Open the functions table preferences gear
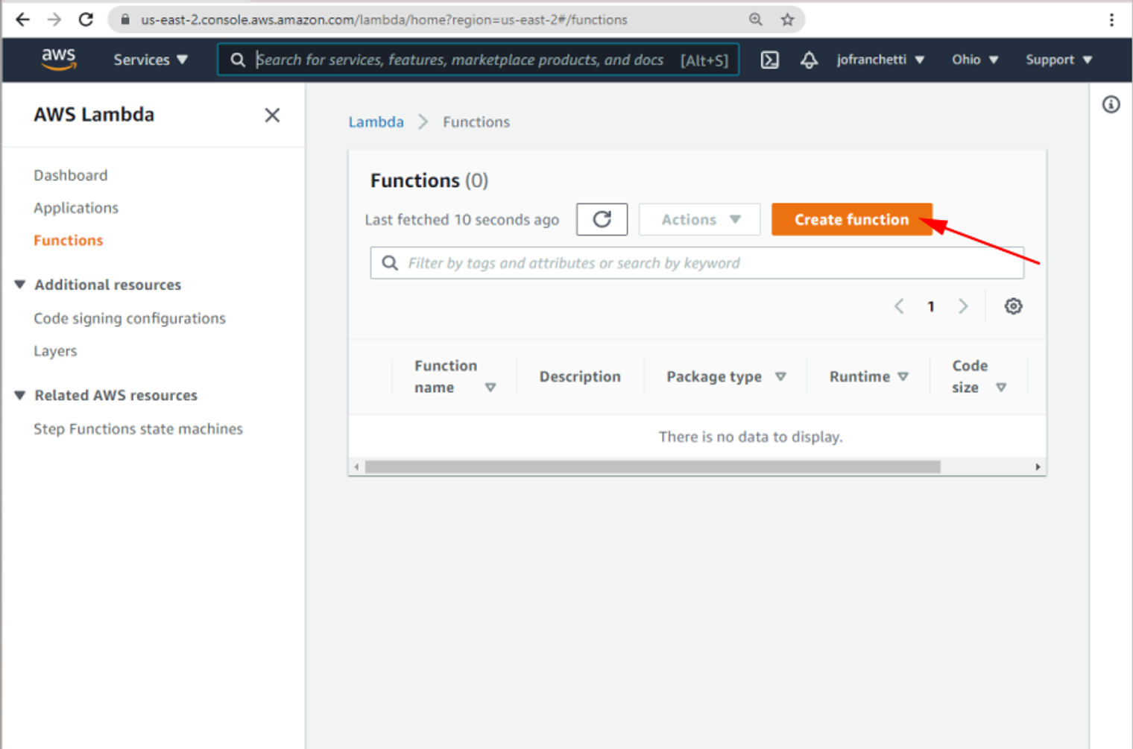 click(x=1013, y=306)
